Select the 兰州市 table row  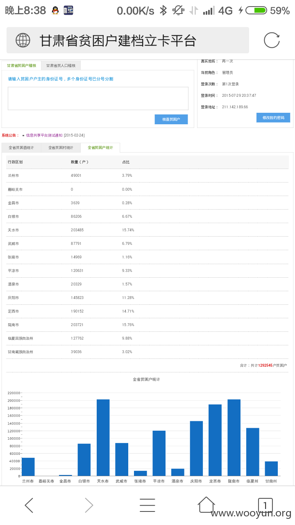coord(147,176)
